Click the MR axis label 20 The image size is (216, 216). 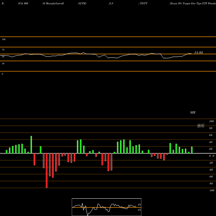tap(210, 149)
